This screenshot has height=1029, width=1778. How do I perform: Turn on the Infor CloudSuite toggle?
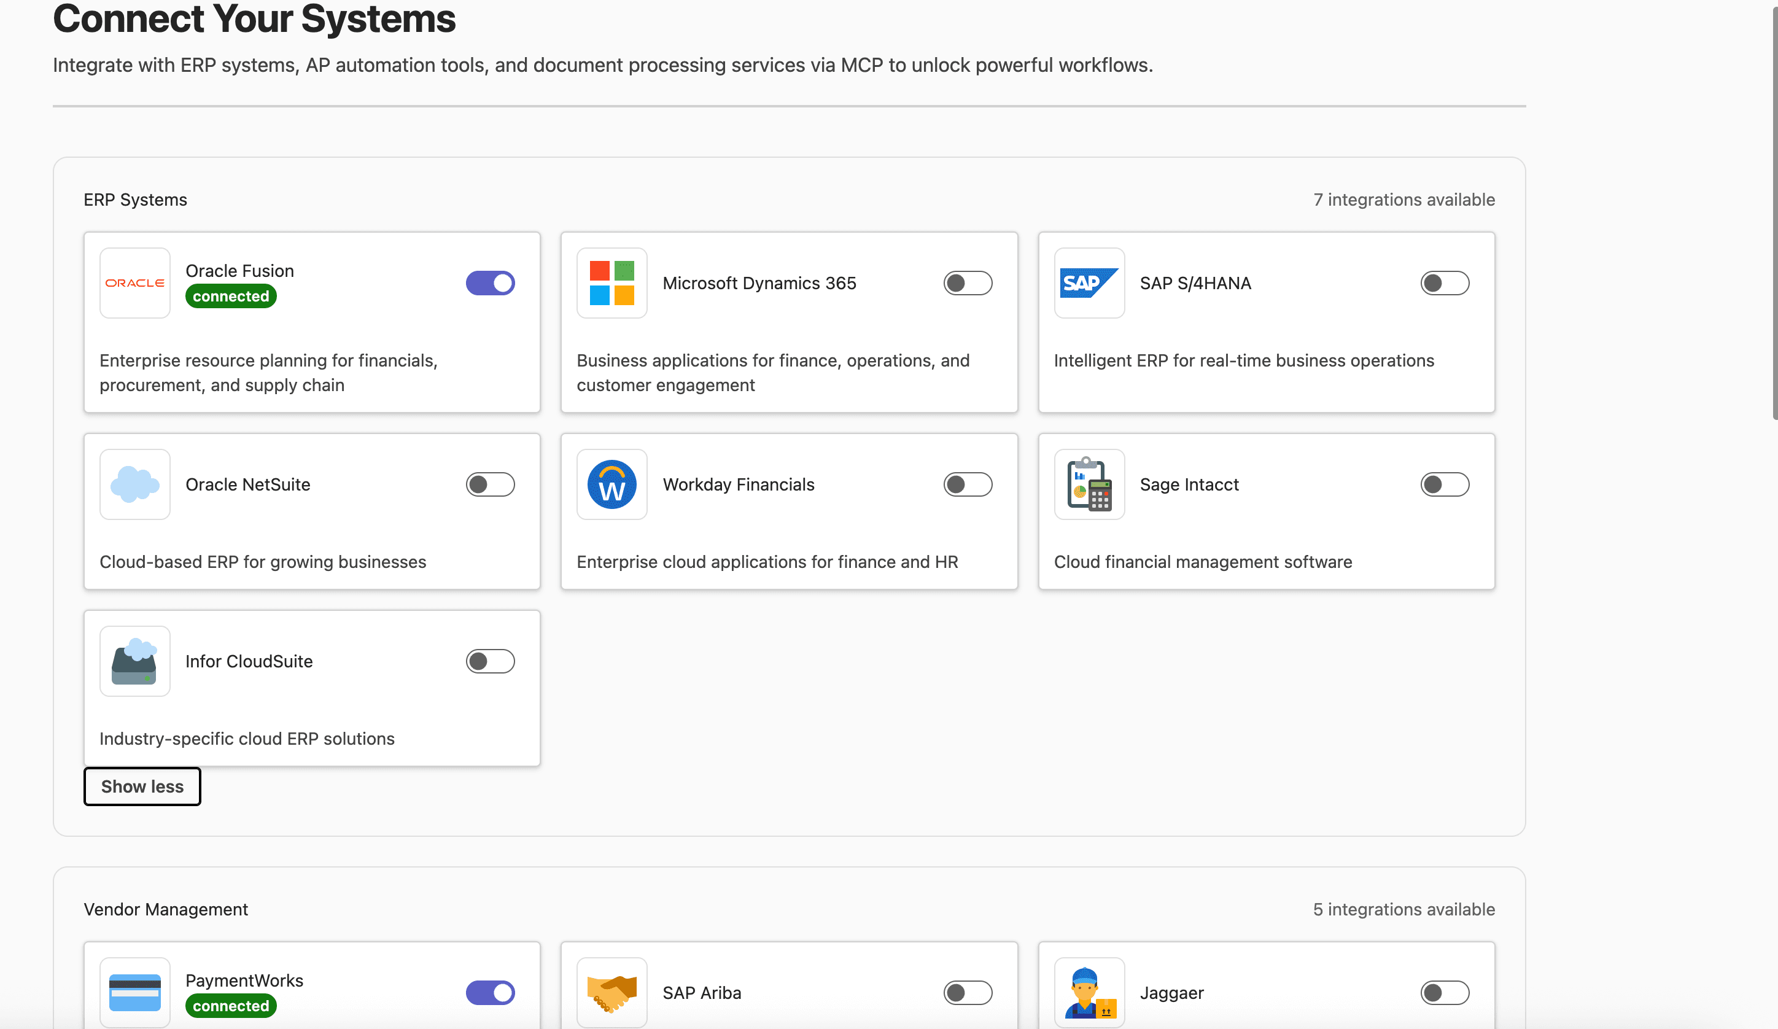491,661
